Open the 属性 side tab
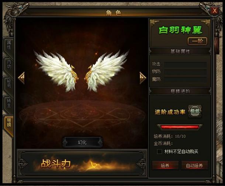The height and width of the screenshot is (186, 225). coord(9,45)
